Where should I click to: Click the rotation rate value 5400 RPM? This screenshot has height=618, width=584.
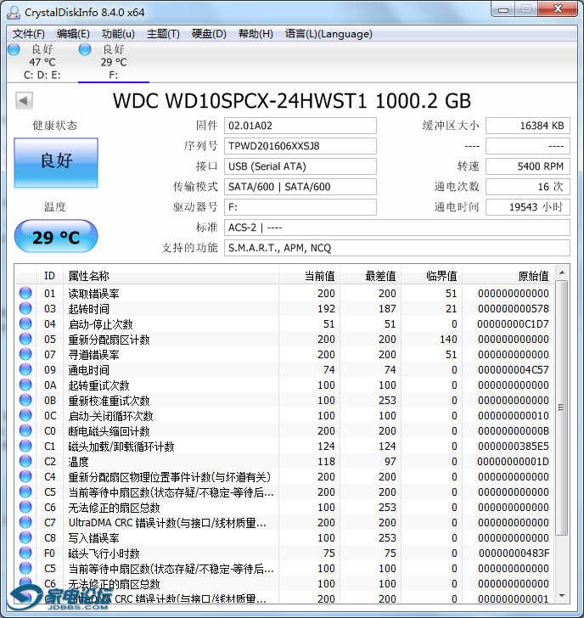tap(528, 166)
